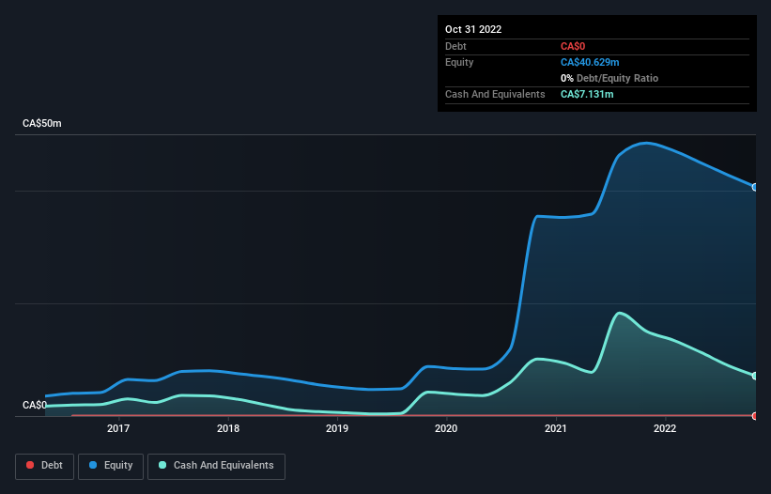771x494 pixels.
Task: Click the CA$0 axis label
Action: pyautogui.click(x=35, y=405)
